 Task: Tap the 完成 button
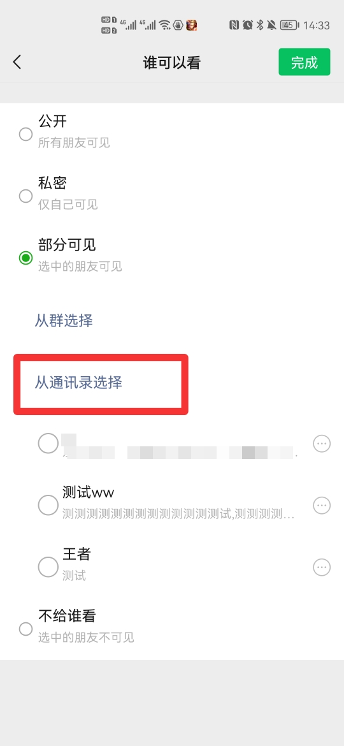tap(304, 62)
